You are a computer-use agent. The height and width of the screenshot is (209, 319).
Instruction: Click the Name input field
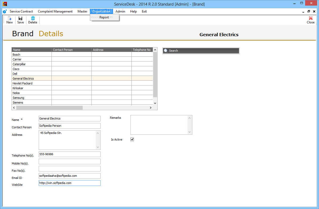coord(70,119)
